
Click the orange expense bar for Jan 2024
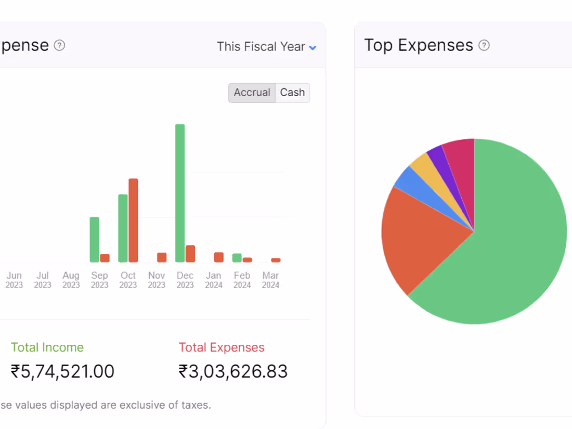218,256
